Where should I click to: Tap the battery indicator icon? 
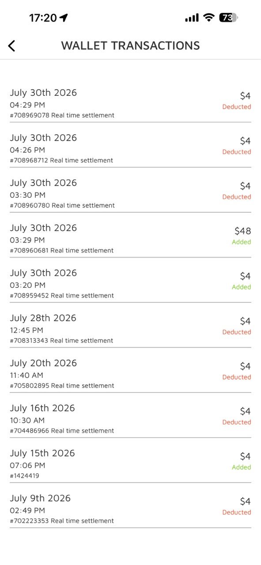coord(228,18)
